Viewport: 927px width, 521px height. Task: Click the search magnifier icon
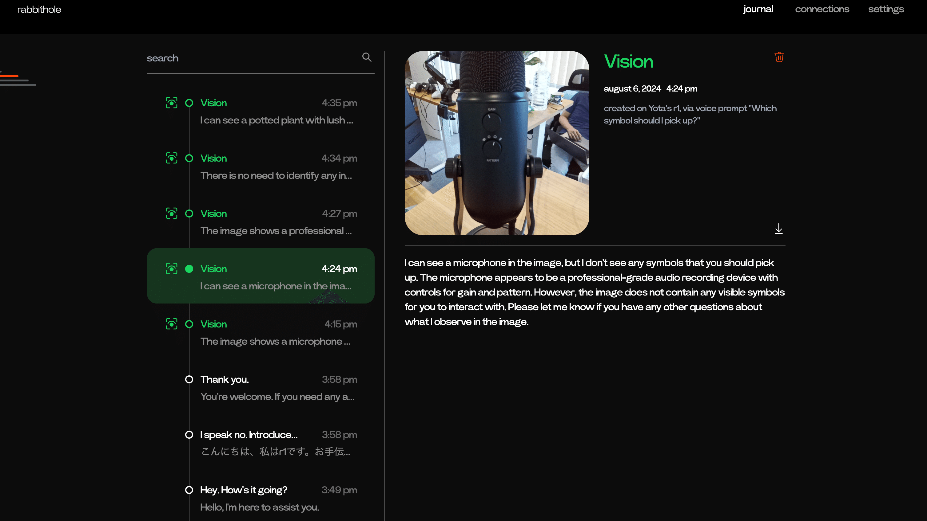click(x=366, y=57)
